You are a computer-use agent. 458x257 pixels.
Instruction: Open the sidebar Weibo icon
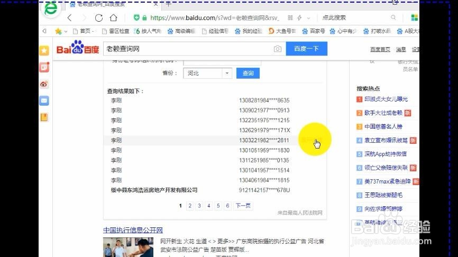pyautogui.click(x=44, y=85)
